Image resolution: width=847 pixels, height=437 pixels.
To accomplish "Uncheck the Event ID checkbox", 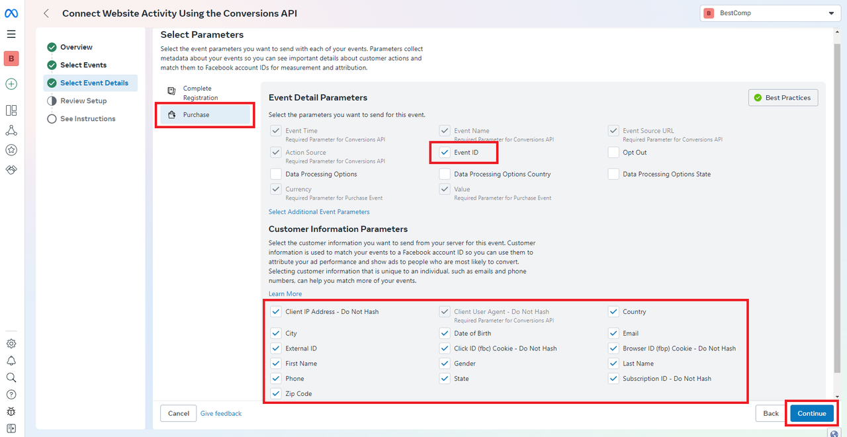I will click(x=444, y=153).
